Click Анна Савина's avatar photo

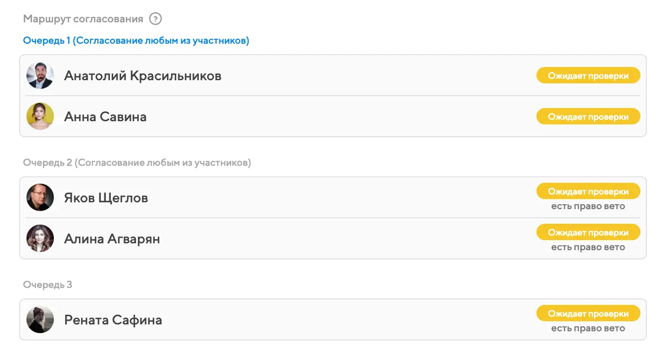[40, 116]
